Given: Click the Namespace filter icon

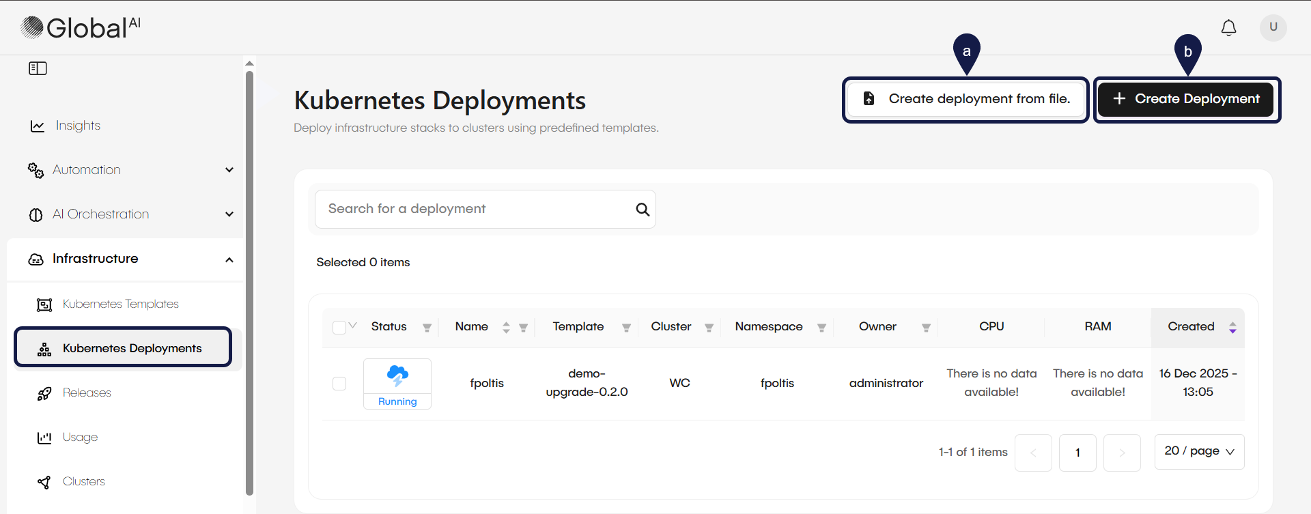Looking at the screenshot, I should (821, 328).
